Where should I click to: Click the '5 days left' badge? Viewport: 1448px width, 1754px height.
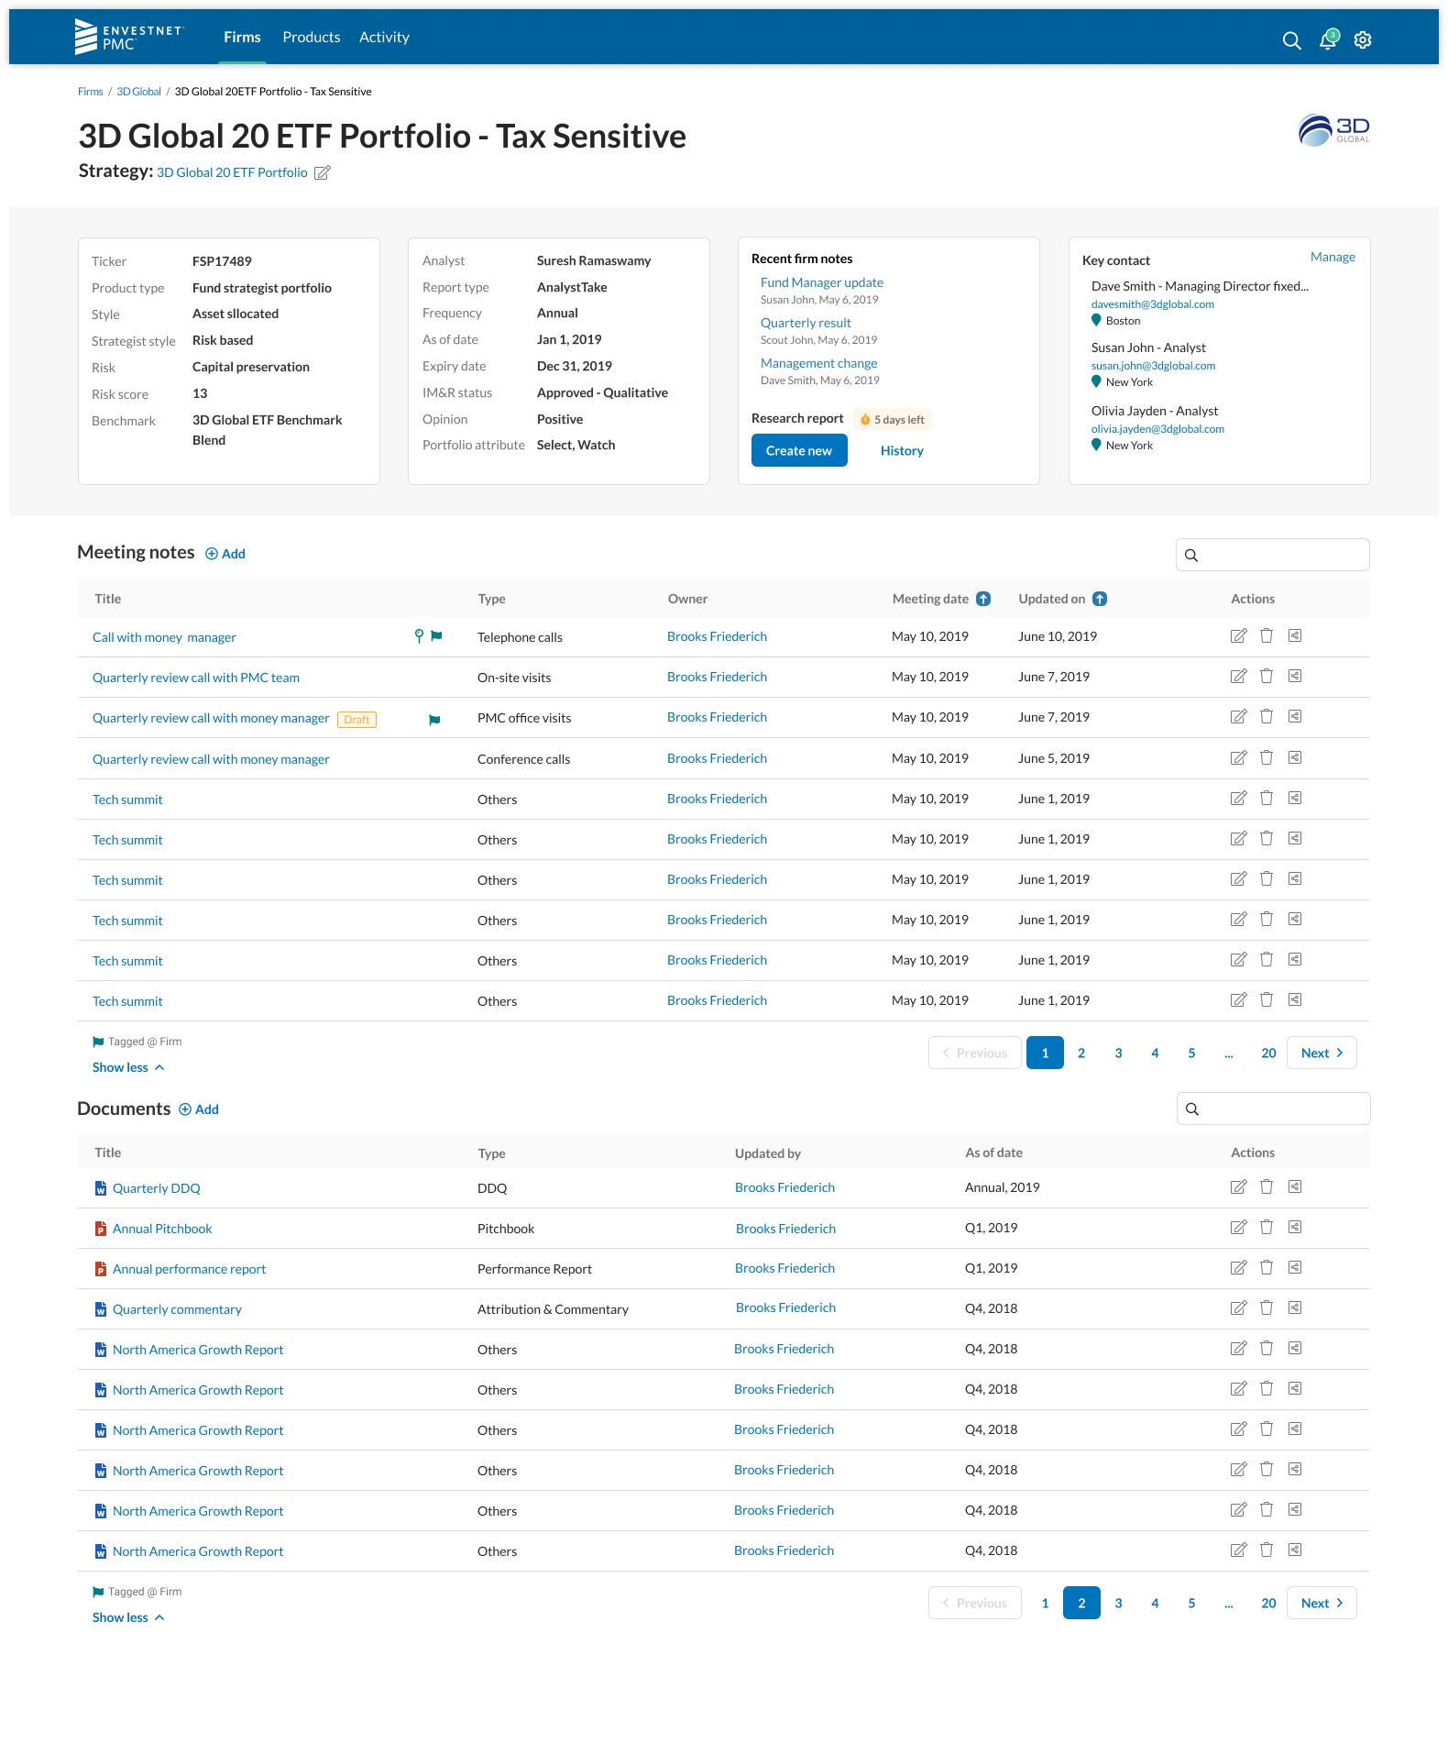tap(893, 420)
